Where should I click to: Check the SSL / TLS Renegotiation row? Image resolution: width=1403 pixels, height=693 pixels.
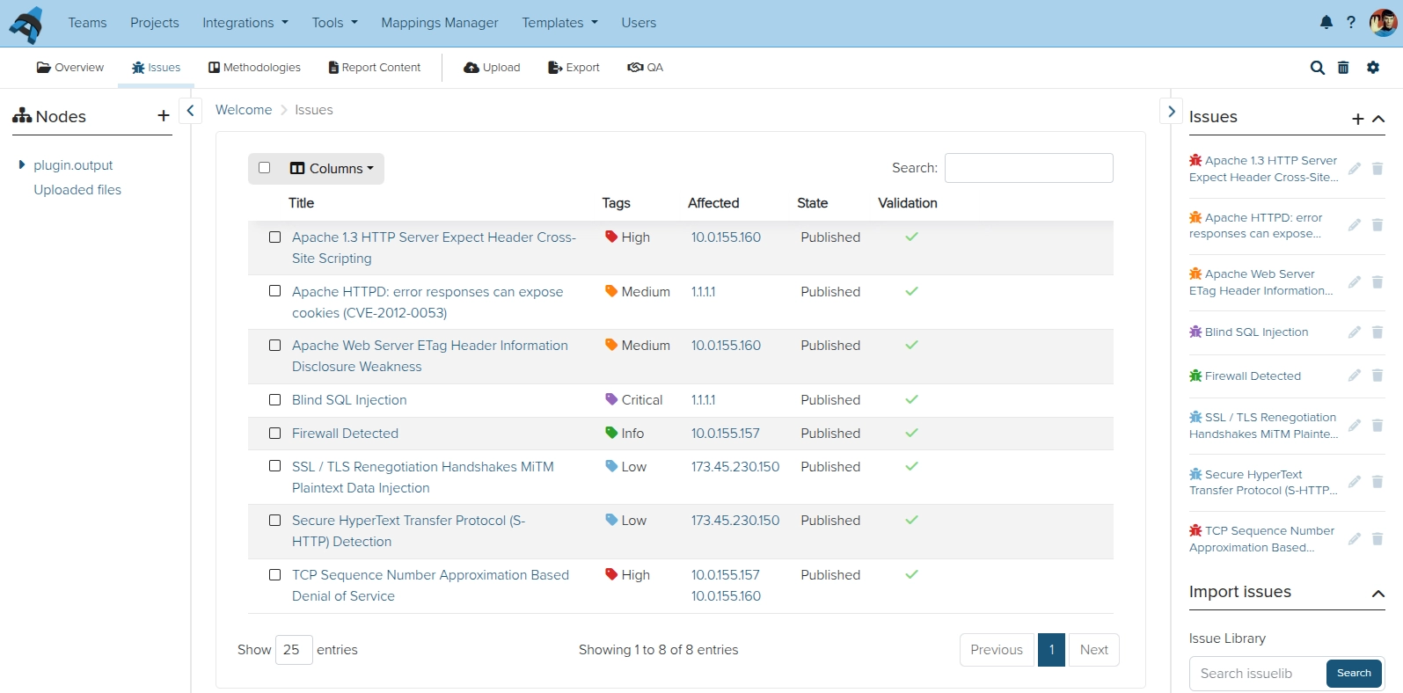tap(274, 467)
